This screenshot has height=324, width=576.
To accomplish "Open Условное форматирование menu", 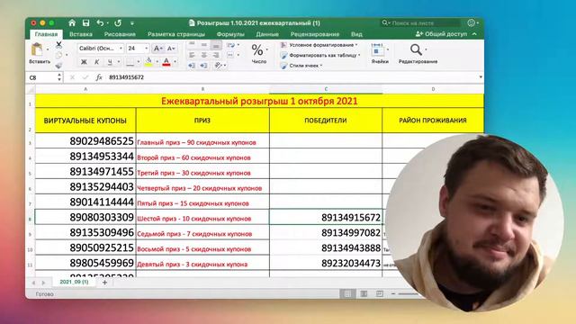I will pyautogui.click(x=319, y=45).
